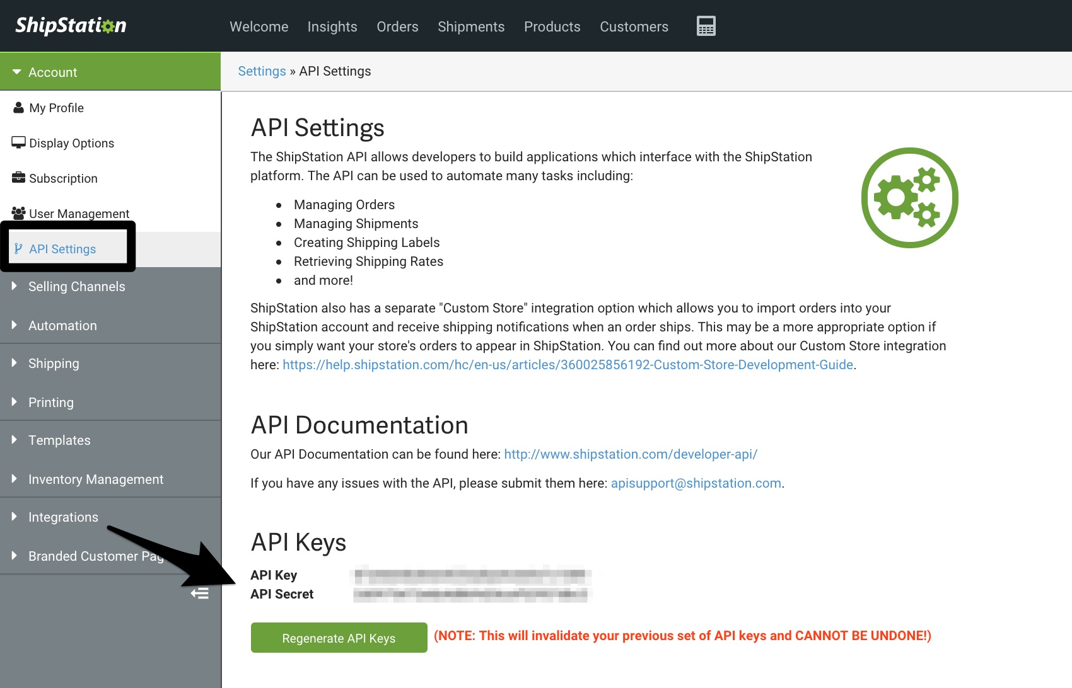Screen dimensions: 1072x688
Task: Collapse the sidebar using the arrow icon
Action: [200, 593]
